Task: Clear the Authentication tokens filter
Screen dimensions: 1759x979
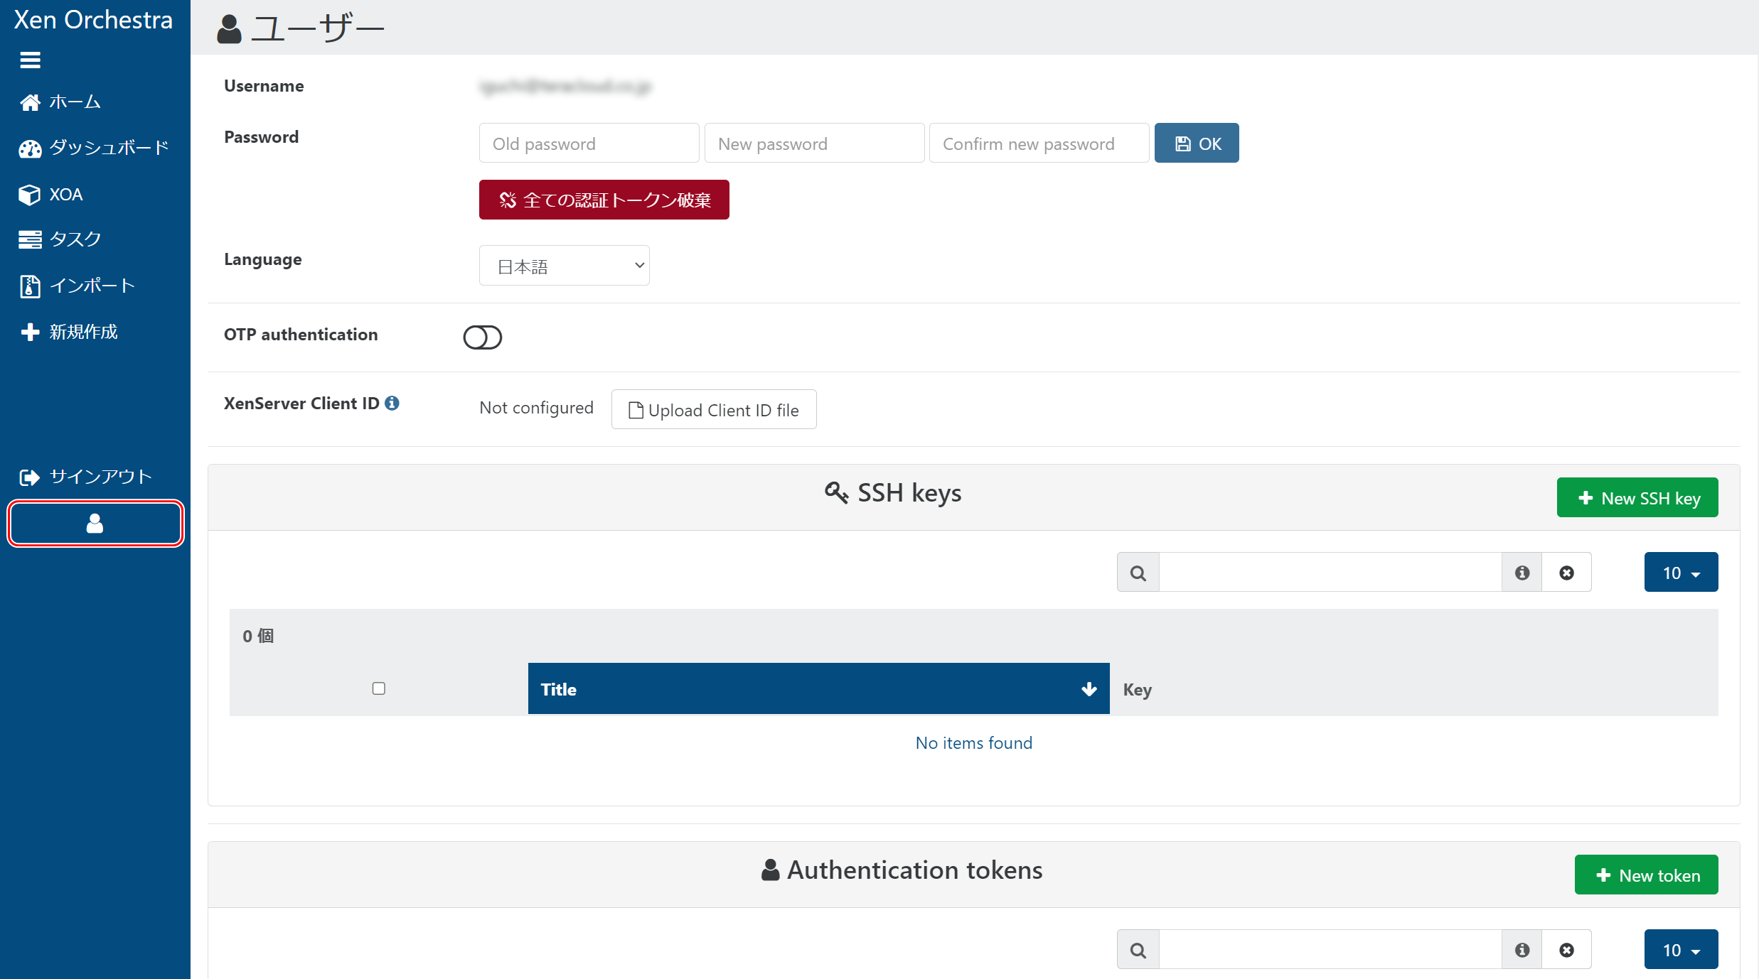Action: [1567, 950]
